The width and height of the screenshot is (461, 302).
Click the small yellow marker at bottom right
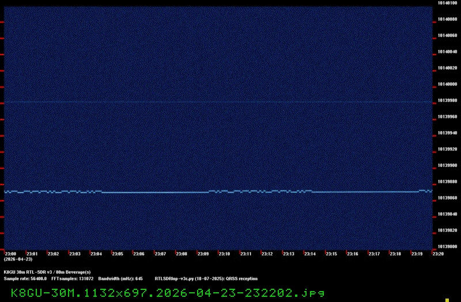447,300
